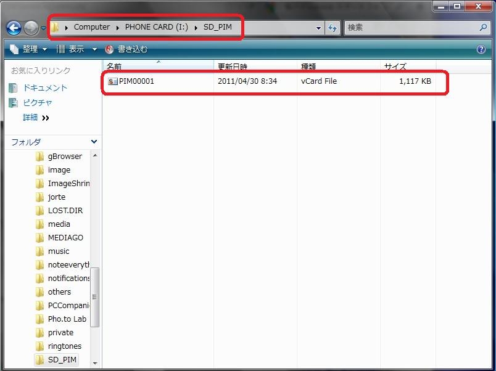Go back with the Back arrow button
The height and width of the screenshot is (371, 496).
(14, 28)
